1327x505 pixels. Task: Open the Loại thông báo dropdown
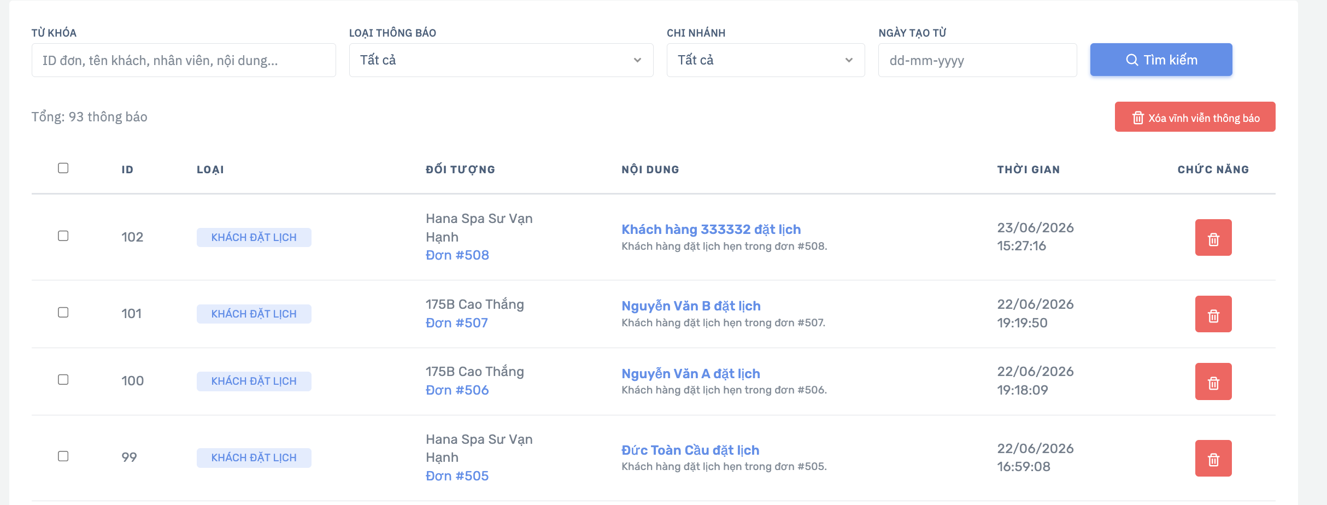click(501, 60)
